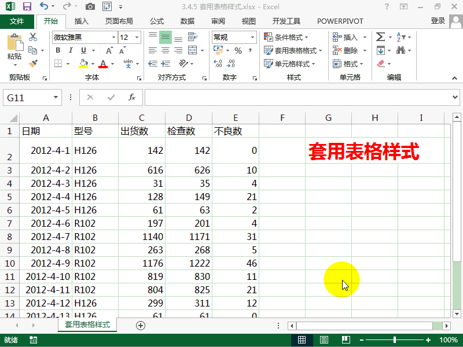This screenshot has height=347, width=463.
Task: Click the Format Painter brush icon
Action: tap(33, 64)
